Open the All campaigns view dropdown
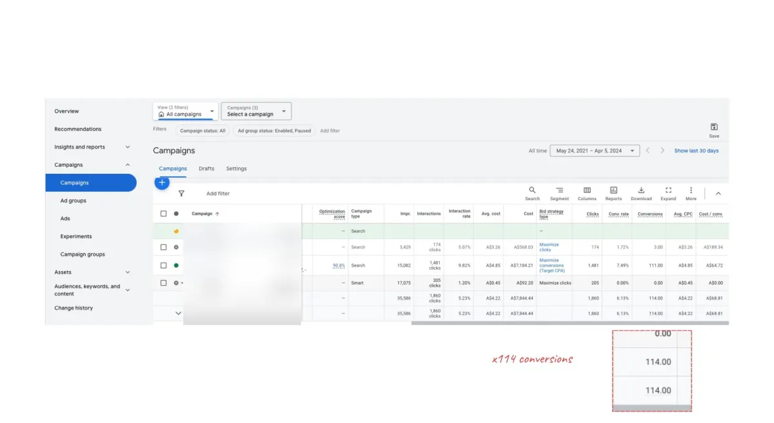This screenshot has width=774, height=423. click(186, 111)
